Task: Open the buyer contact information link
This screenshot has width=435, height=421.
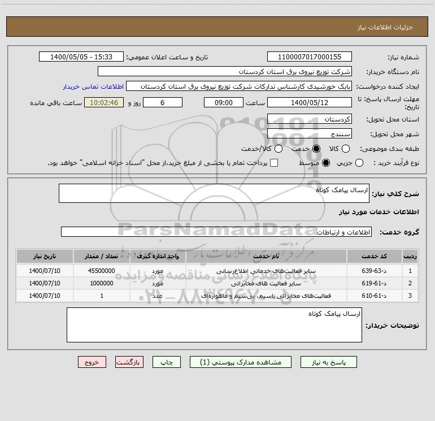Action: 93,86
